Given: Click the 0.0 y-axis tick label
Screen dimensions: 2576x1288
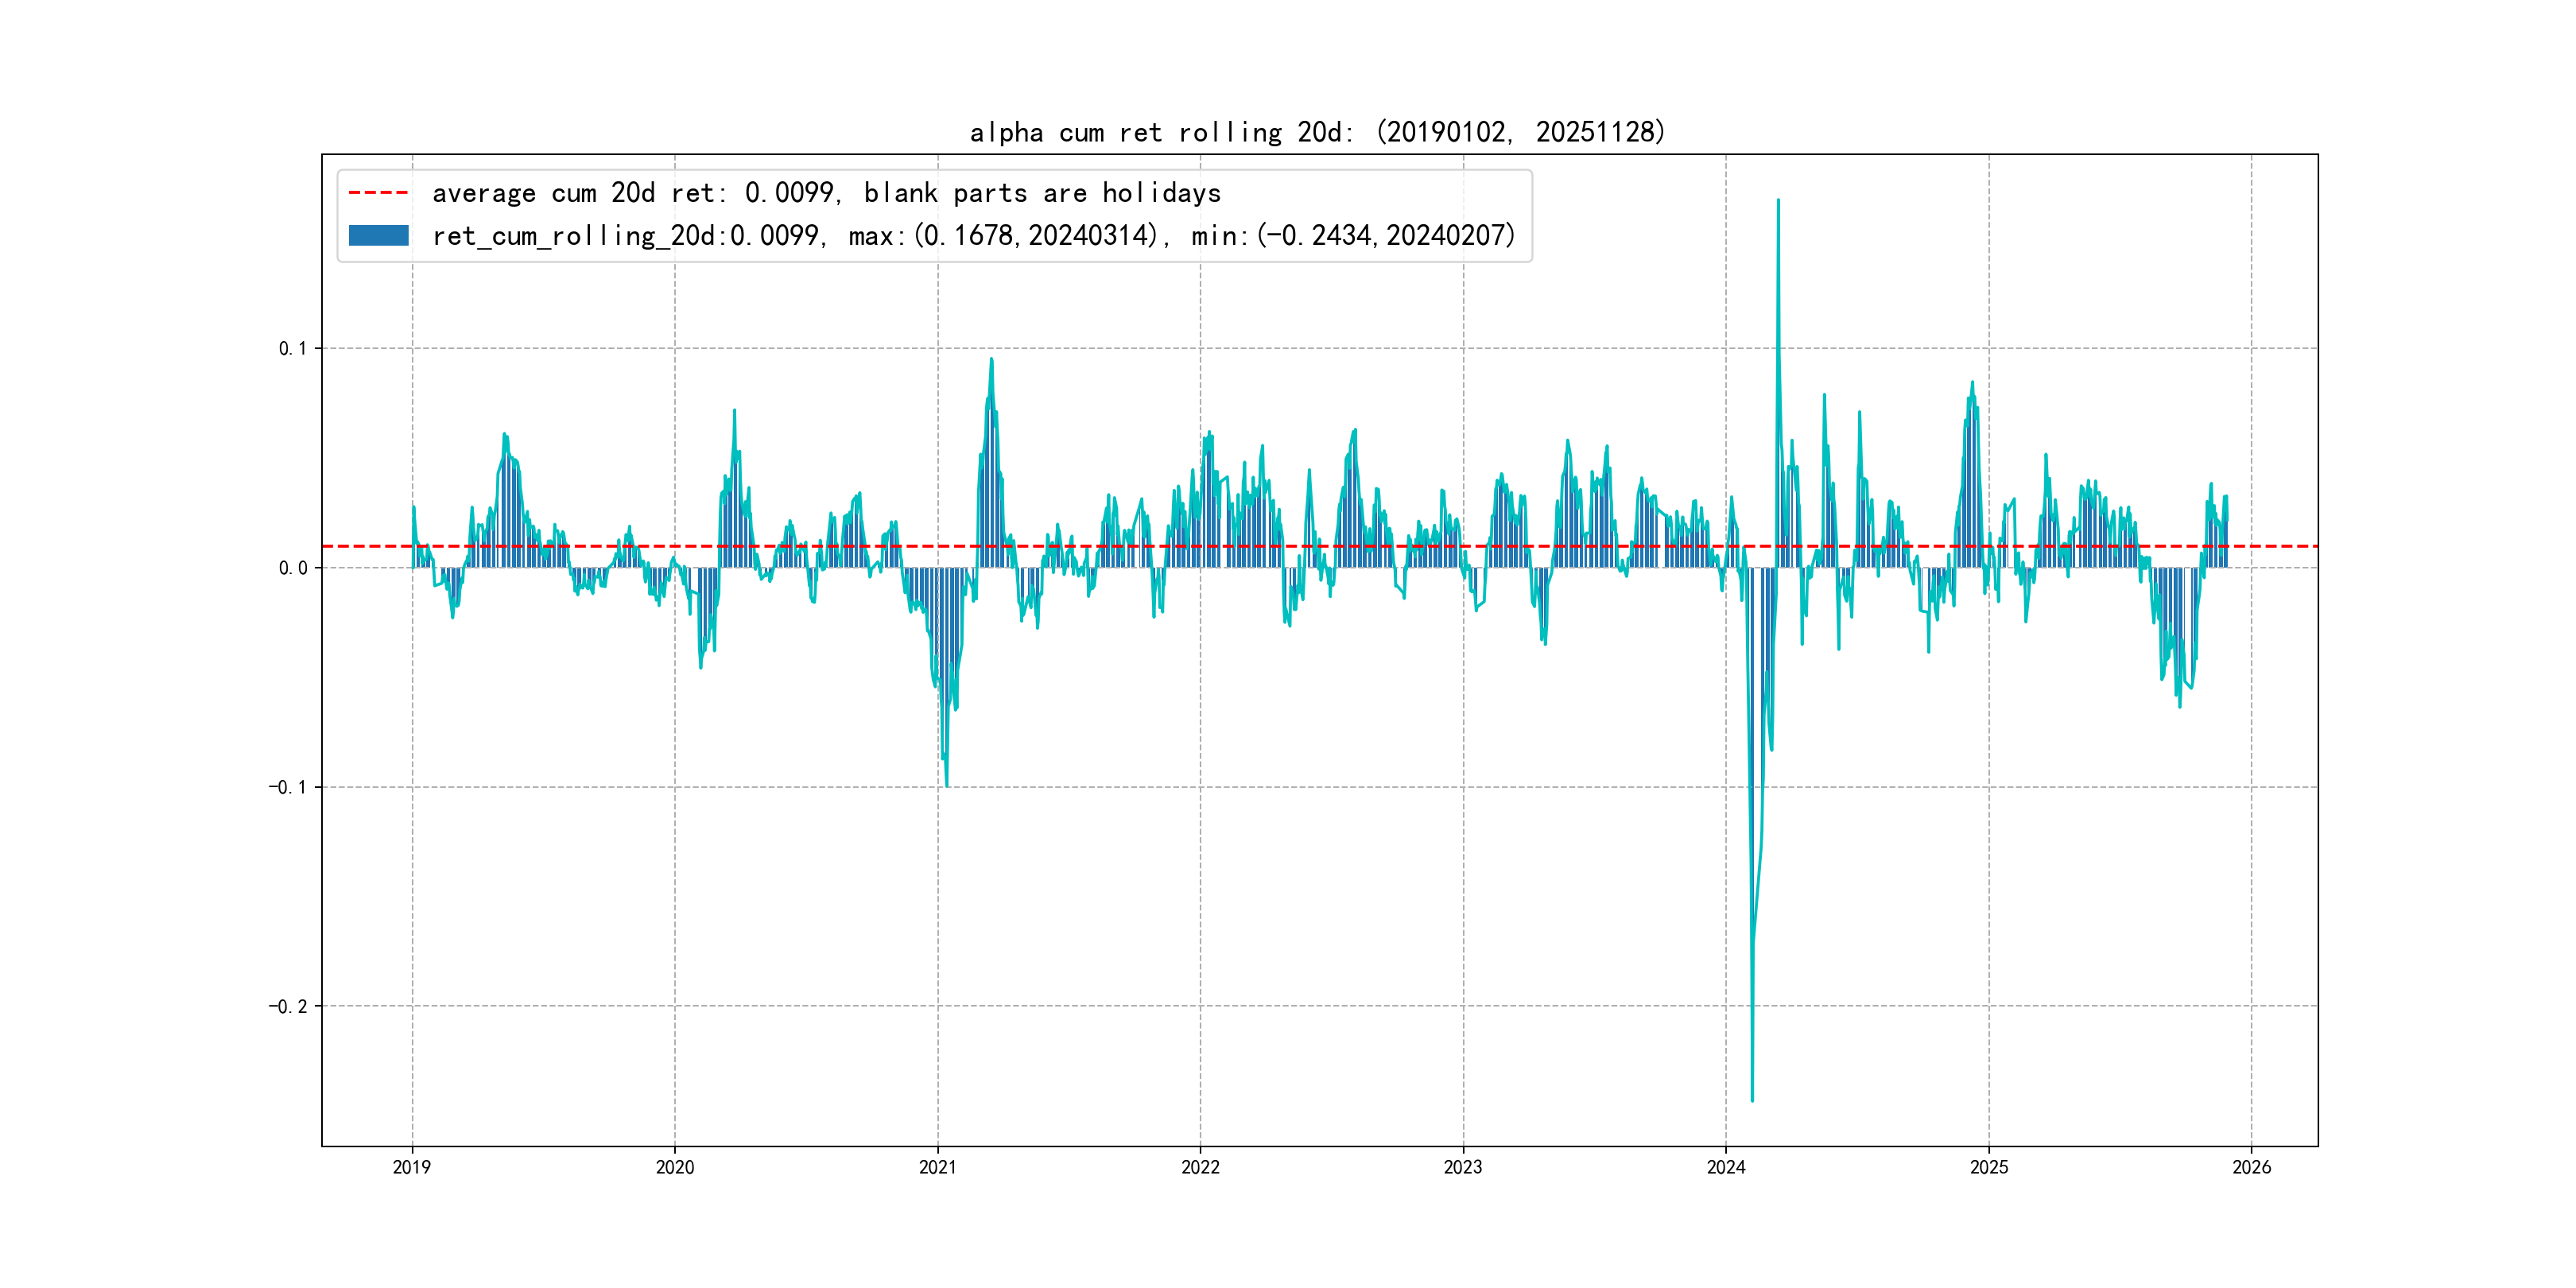Looking at the screenshot, I should click(292, 568).
